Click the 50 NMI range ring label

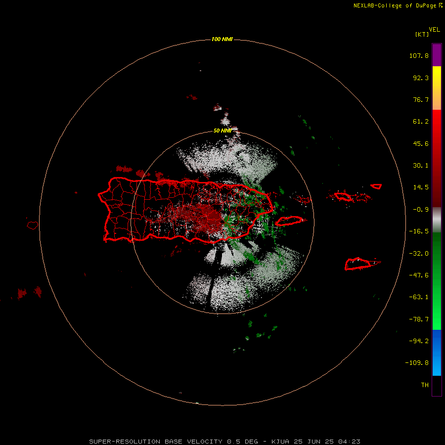(x=222, y=131)
